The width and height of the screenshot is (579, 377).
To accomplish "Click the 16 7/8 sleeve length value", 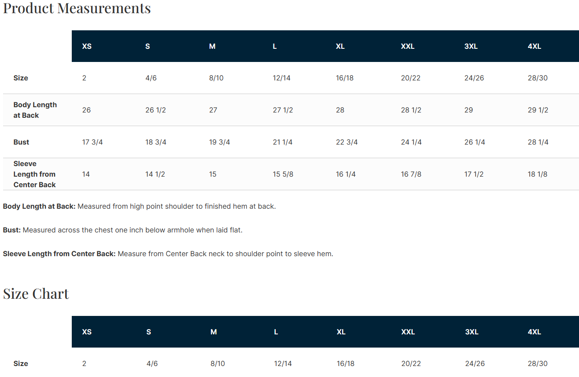I will tap(411, 174).
